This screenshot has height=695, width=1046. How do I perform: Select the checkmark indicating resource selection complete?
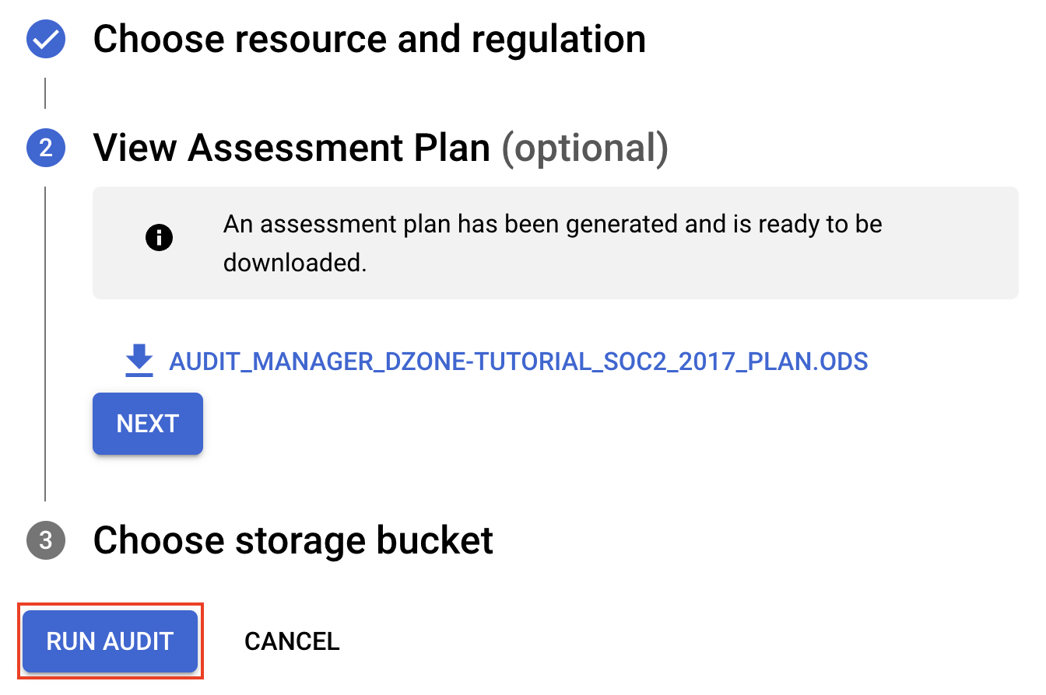(45, 38)
